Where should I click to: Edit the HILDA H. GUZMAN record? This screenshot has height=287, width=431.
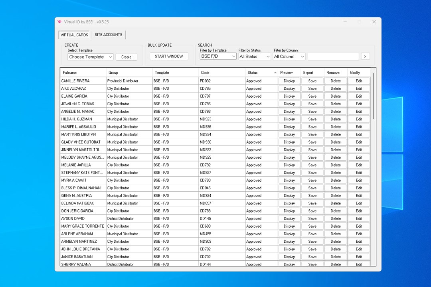coord(359,119)
